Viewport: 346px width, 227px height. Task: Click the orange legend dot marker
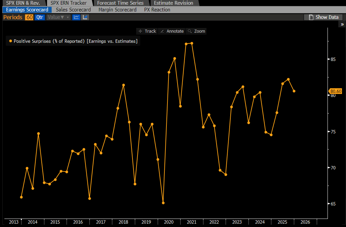(x=10, y=41)
